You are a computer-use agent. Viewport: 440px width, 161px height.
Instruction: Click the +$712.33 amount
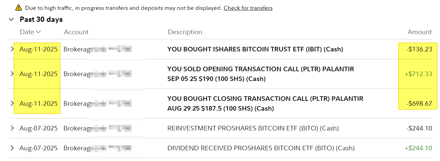(418, 74)
